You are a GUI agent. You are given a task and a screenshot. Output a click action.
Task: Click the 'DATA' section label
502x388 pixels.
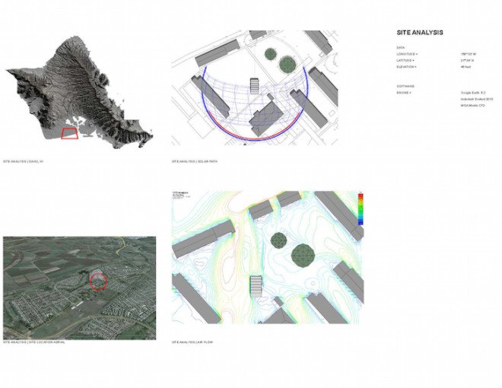(x=401, y=48)
